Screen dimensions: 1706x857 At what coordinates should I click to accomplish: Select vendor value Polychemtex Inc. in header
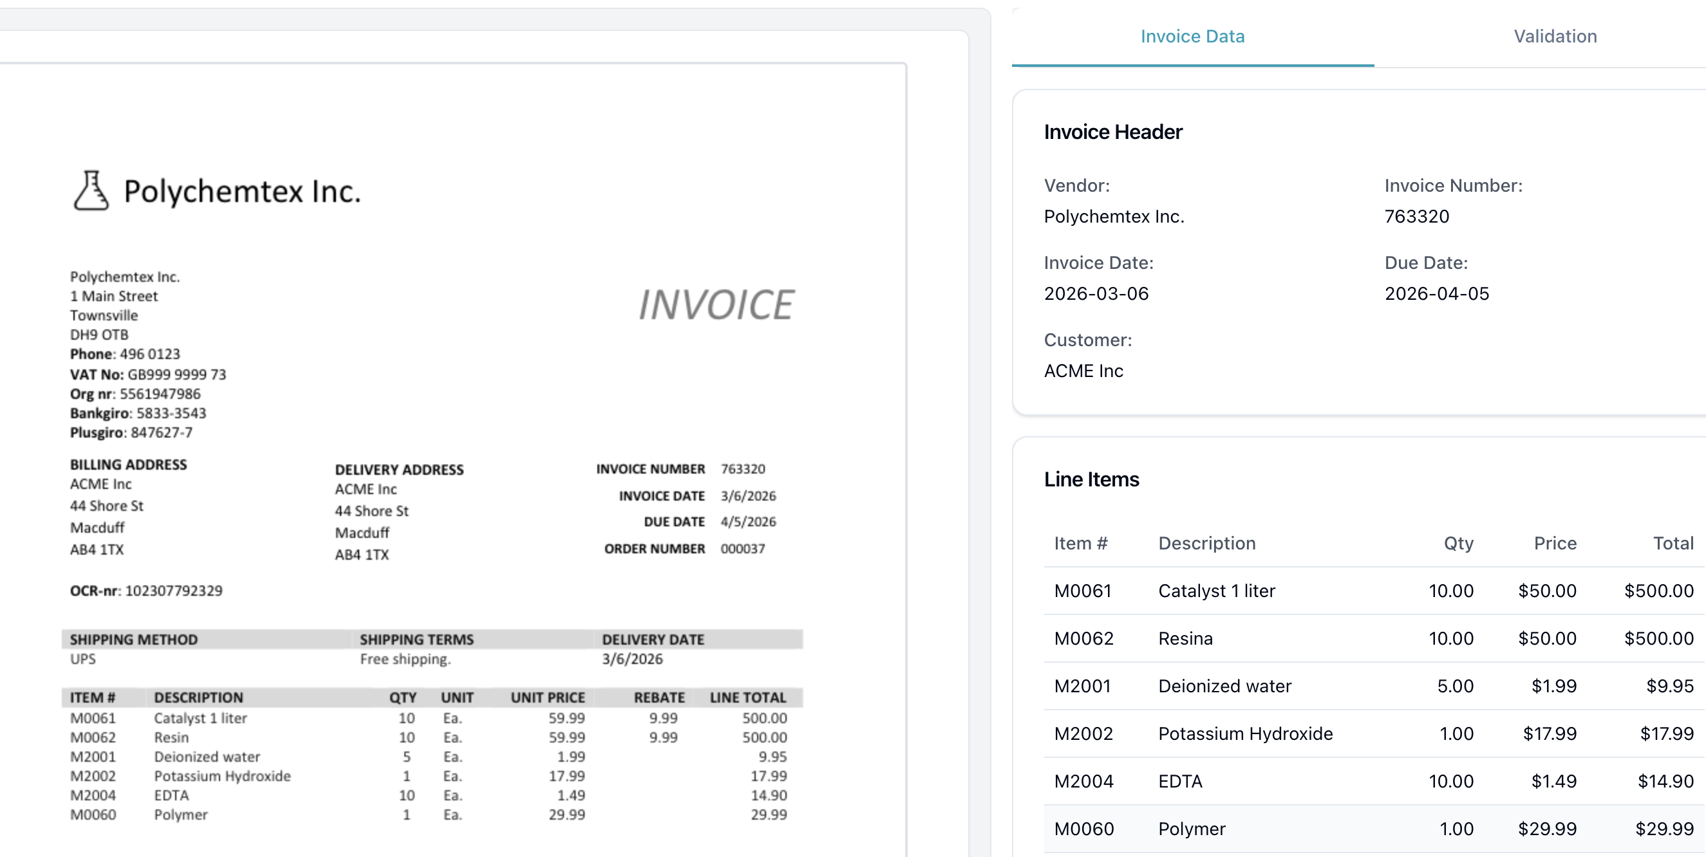[1114, 216]
